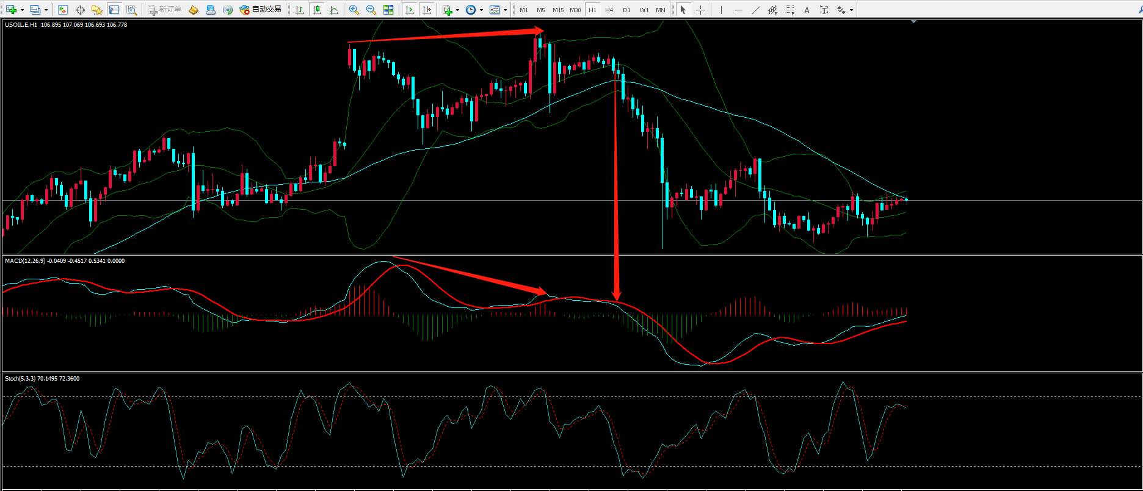
Task: Click the MACD(12,26,9) indicator label
Action: point(24,261)
